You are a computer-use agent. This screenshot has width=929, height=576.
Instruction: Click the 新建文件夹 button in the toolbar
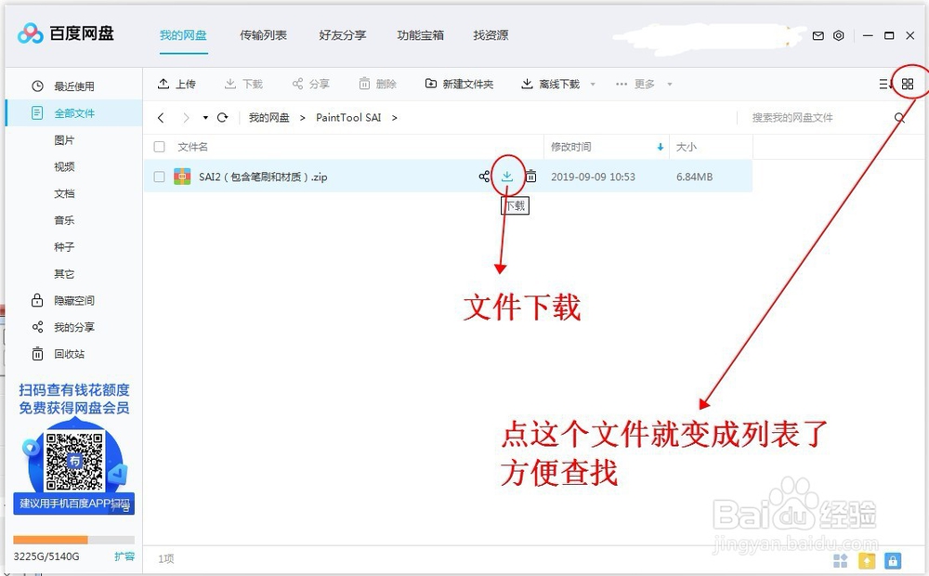click(x=459, y=83)
